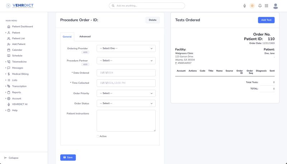
Task: Click the Telemedicine phone icon
Action: coord(9,62)
